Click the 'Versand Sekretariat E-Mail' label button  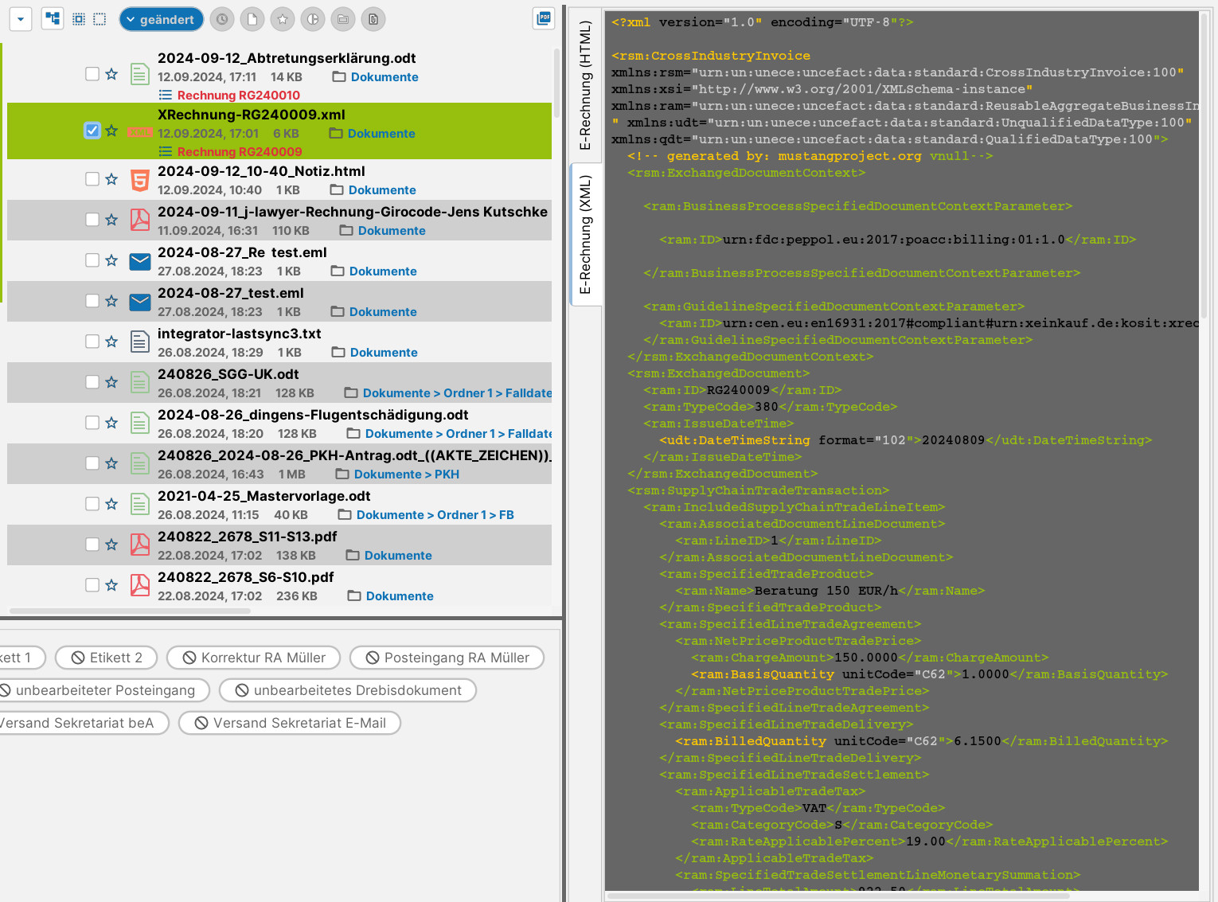tap(290, 723)
